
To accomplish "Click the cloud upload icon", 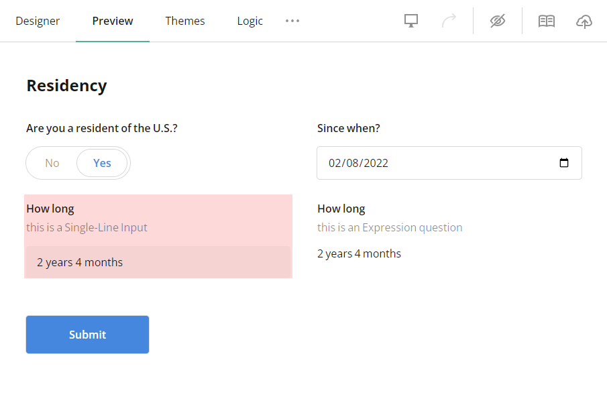I will [584, 21].
